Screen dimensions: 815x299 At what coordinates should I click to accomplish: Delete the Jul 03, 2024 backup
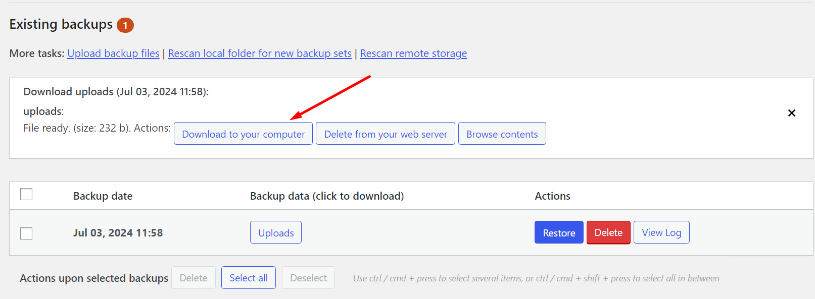[x=608, y=232]
